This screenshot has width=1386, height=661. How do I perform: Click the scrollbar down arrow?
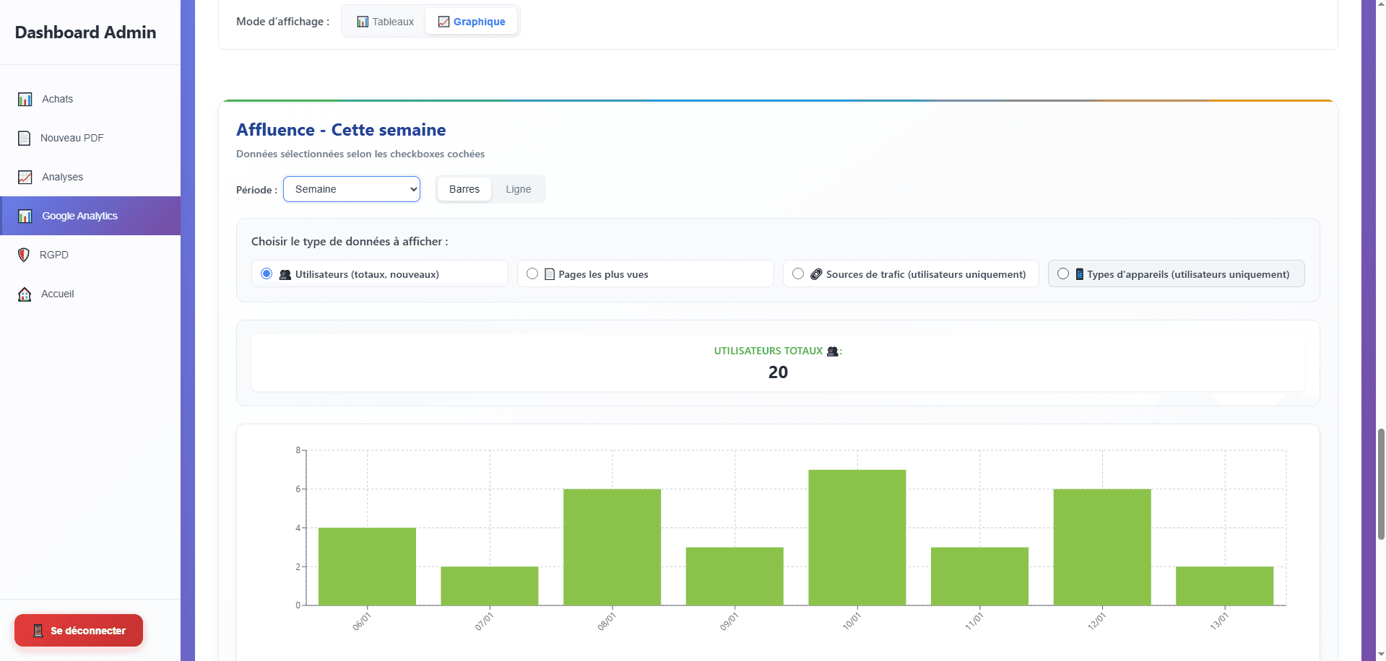[1381, 655]
